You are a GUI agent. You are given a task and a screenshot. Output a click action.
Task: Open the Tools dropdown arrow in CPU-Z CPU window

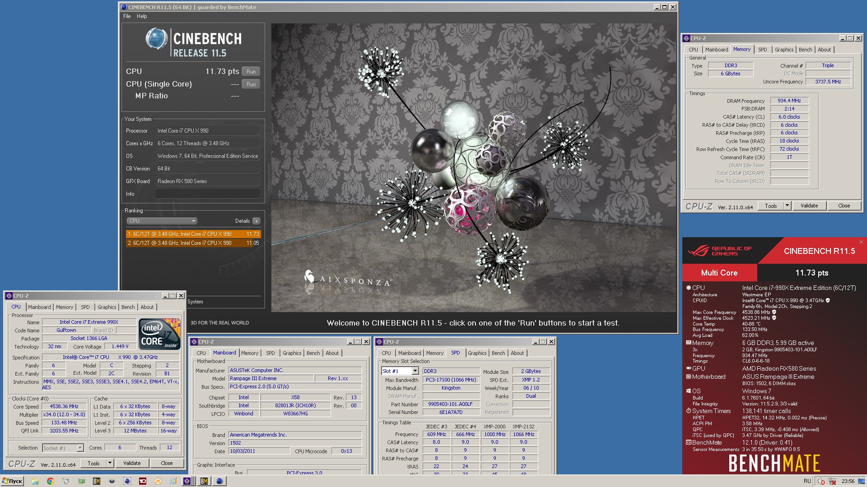click(110, 463)
